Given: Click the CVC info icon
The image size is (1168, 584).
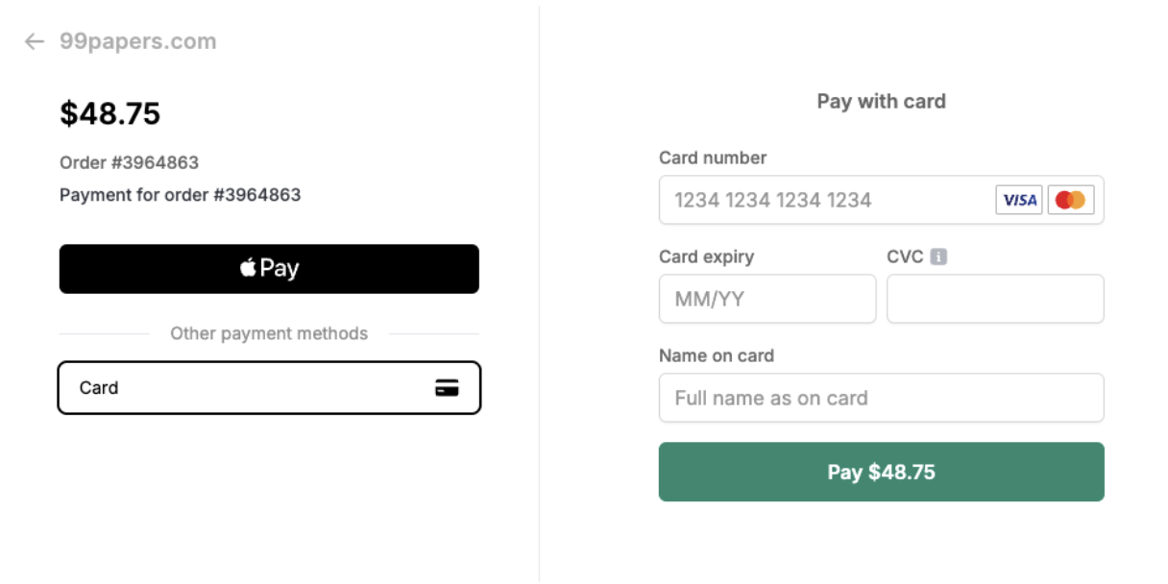Looking at the screenshot, I should click(x=939, y=256).
